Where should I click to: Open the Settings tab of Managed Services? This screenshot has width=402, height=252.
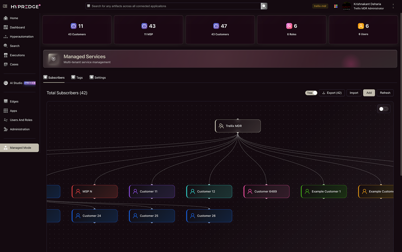97,77
